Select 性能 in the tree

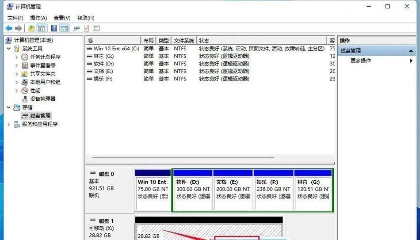(35, 91)
